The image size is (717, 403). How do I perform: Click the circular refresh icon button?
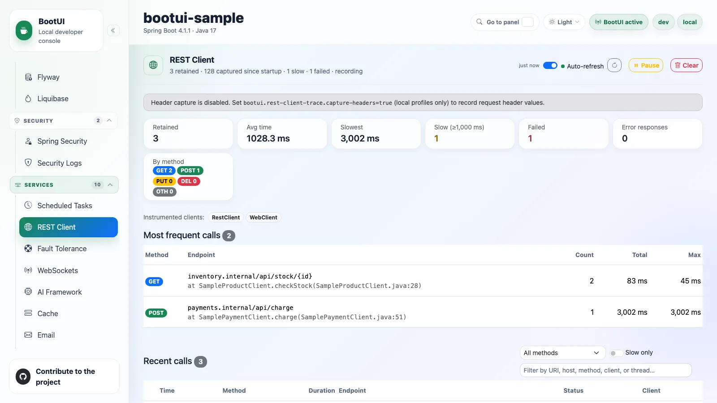pos(614,65)
